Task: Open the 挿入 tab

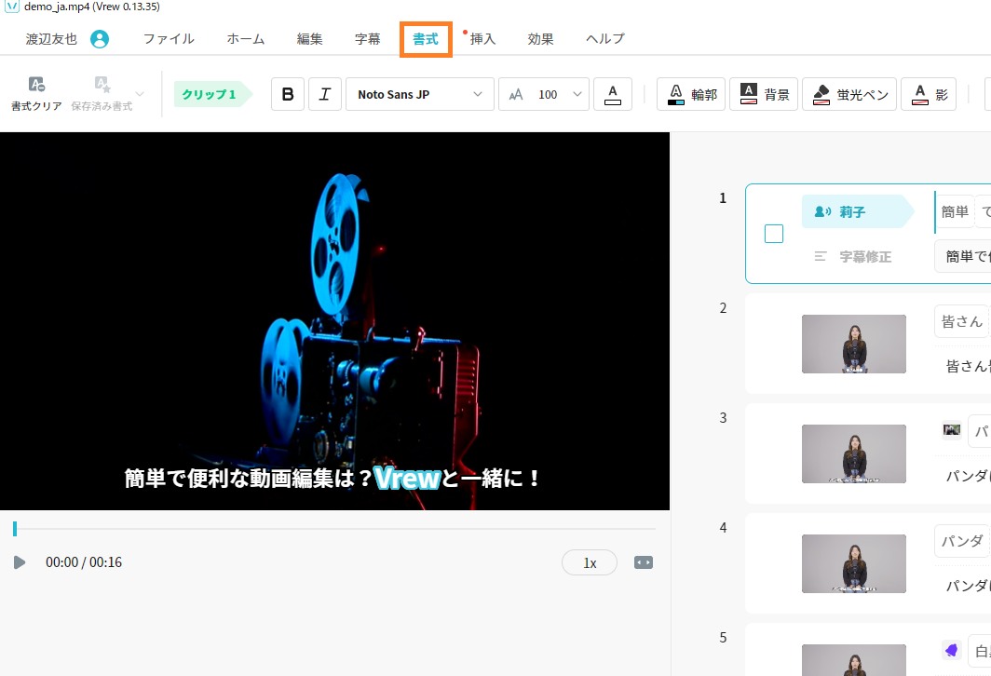Action: coord(482,39)
